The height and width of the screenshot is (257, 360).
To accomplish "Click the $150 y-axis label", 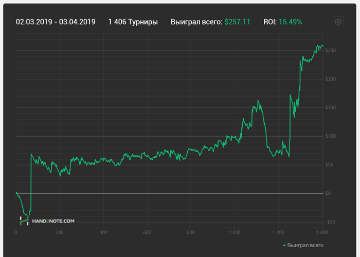I will (330, 107).
